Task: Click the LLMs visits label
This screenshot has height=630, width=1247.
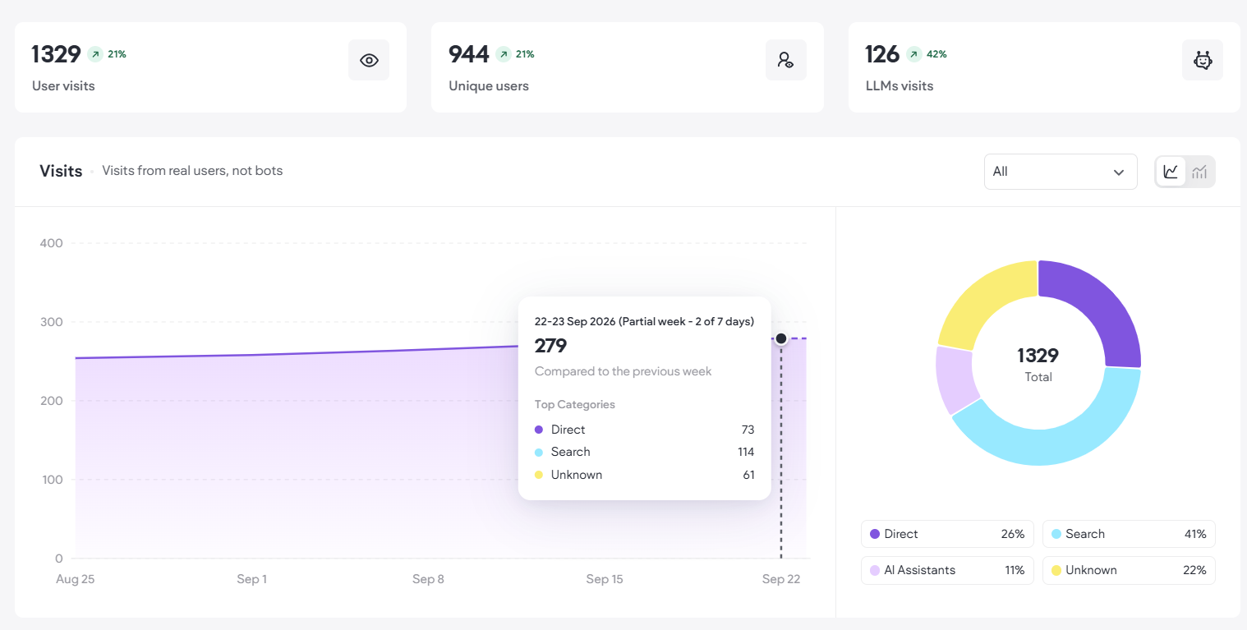Action: 900,85
